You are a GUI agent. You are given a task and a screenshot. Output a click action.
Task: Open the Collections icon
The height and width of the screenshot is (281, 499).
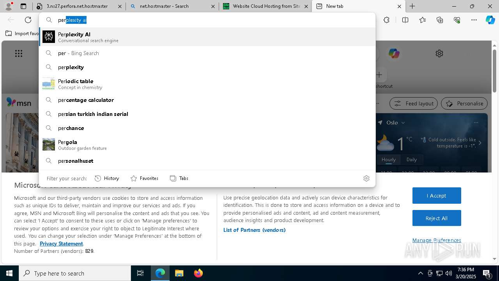[x=440, y=20]
